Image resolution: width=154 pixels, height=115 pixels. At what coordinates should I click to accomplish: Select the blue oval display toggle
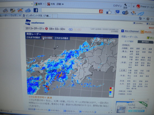(71, 29)
